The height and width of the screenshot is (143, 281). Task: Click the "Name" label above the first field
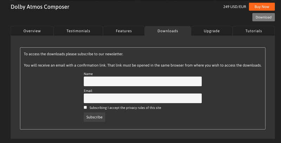click(x=88, y=74)
